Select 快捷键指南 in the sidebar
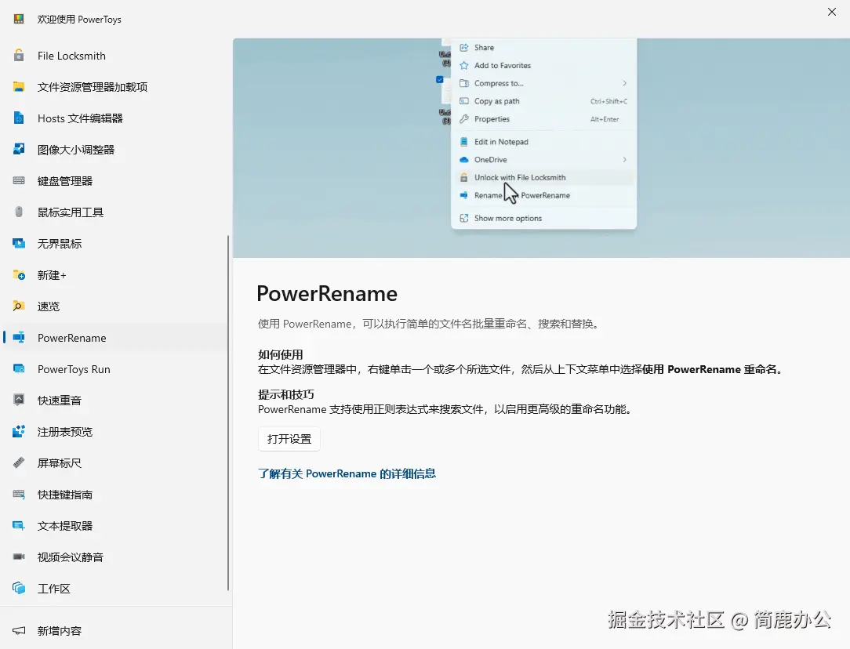Image resolution: width=850 pixels, height=649 pixels. pyautogui.click(x=116, y=495)
